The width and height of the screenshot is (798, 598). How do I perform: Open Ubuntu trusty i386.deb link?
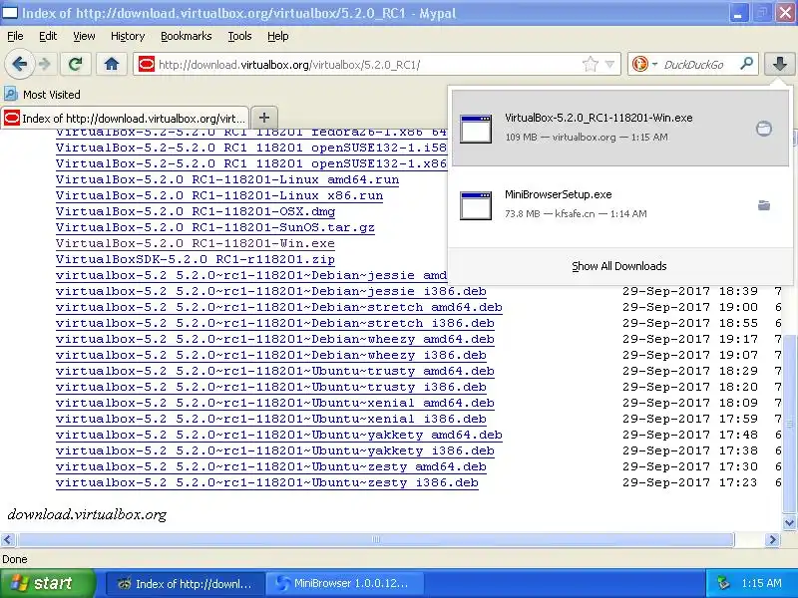point(271,387)
